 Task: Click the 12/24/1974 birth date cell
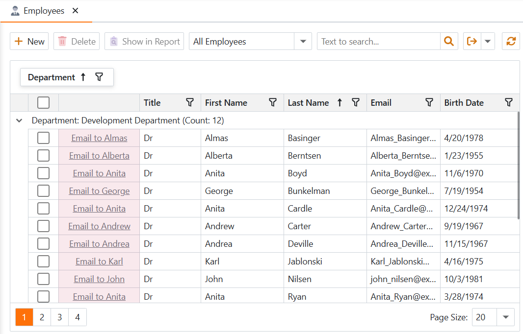[x=479, y=209]
